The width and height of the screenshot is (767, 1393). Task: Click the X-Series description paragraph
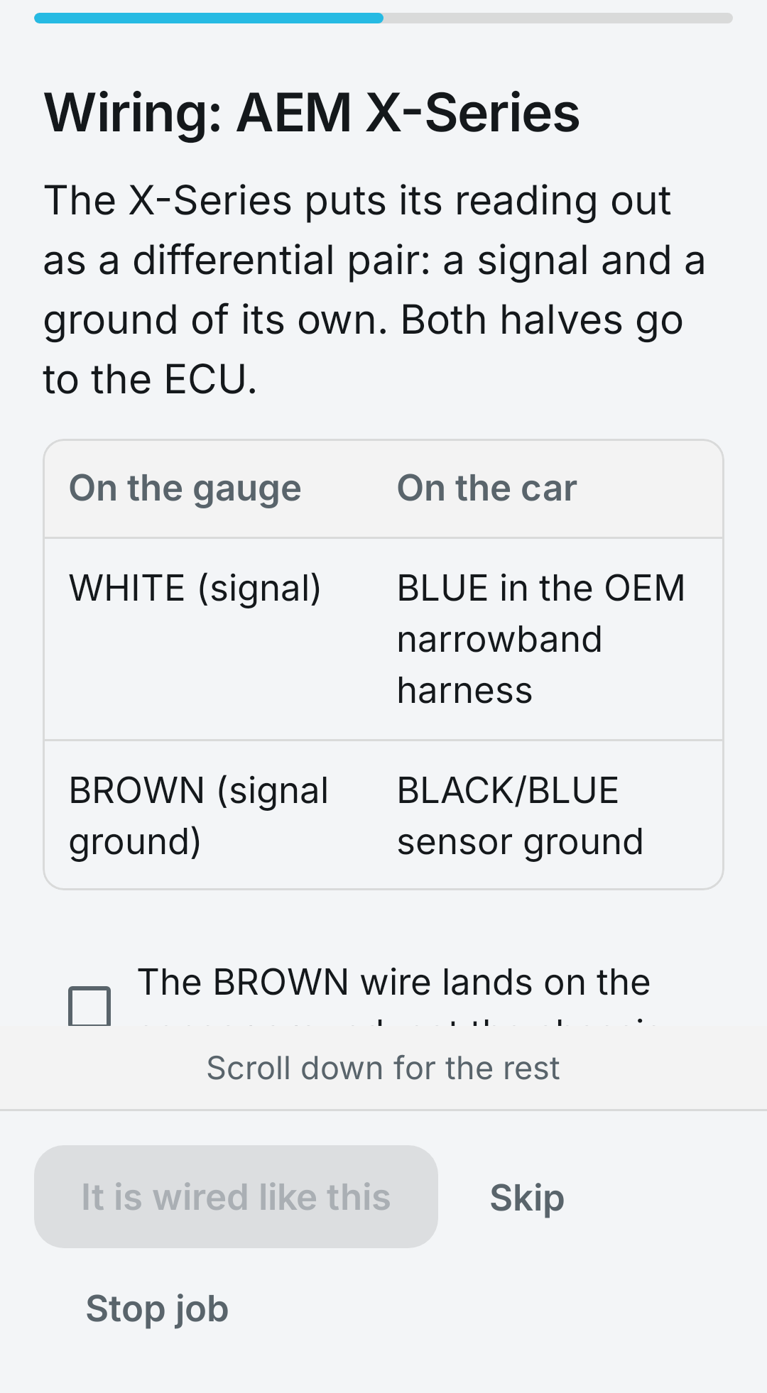click(374, 290)
